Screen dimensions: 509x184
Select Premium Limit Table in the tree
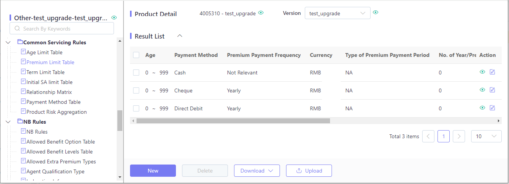tap(50, 62)
